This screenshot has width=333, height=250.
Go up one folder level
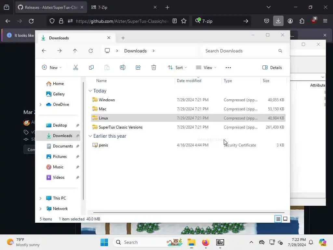75,51
